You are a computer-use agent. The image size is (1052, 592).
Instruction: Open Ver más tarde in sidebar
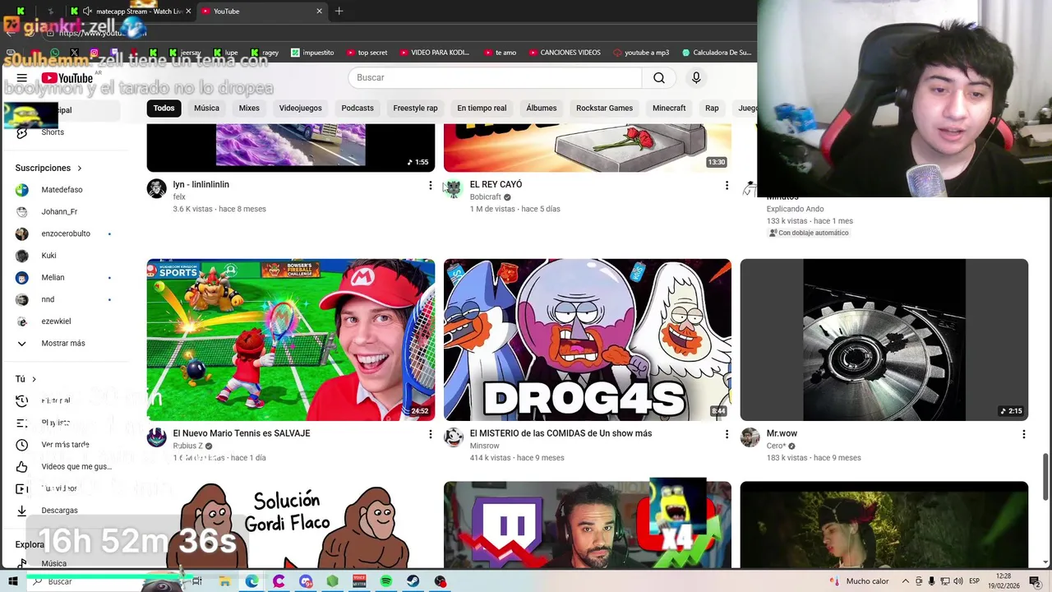[66, 445]
